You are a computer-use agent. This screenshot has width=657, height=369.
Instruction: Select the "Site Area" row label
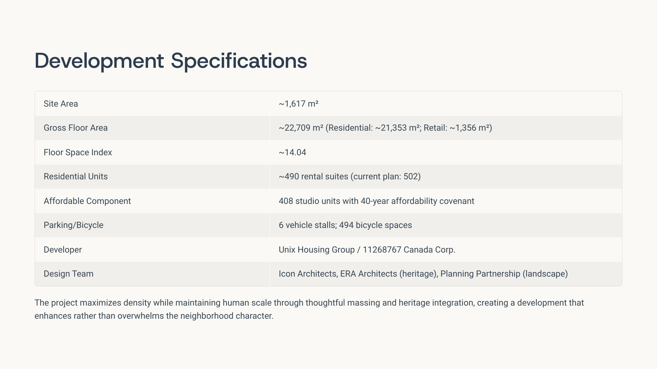pos(61,104)
